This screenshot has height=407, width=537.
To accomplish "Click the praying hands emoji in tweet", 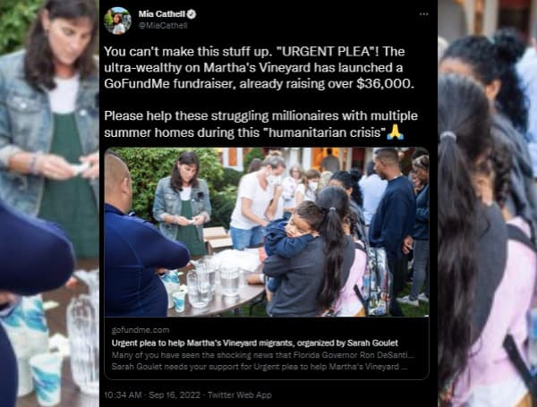I will point(396,132).
